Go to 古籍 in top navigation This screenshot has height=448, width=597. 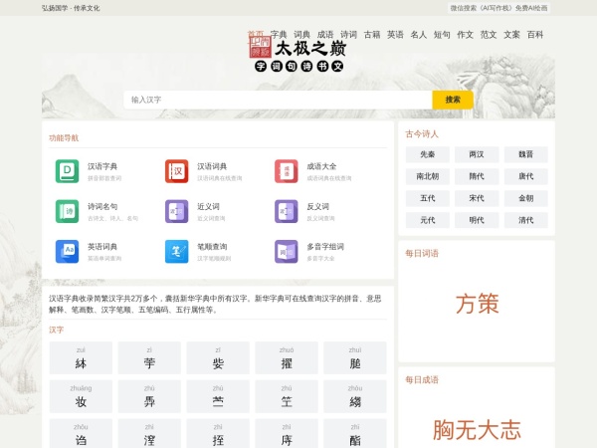(372, 34)
